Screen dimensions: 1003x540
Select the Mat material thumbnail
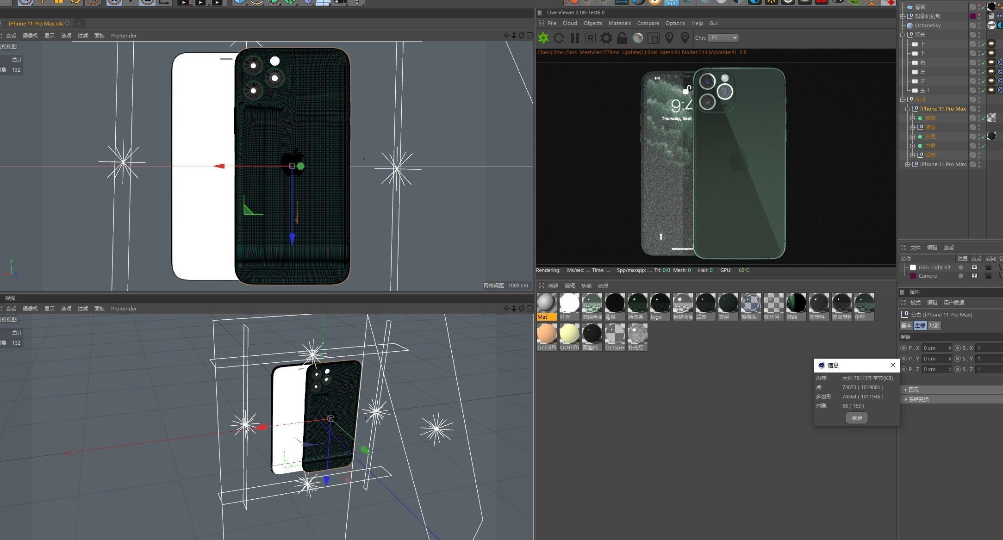[x=547, y=306]
